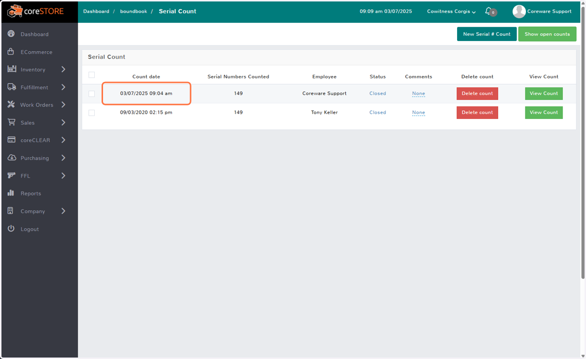Open the Cowitness Corgis store dropdown
This screenshot has width=586, height=359.
click(451, 11)
